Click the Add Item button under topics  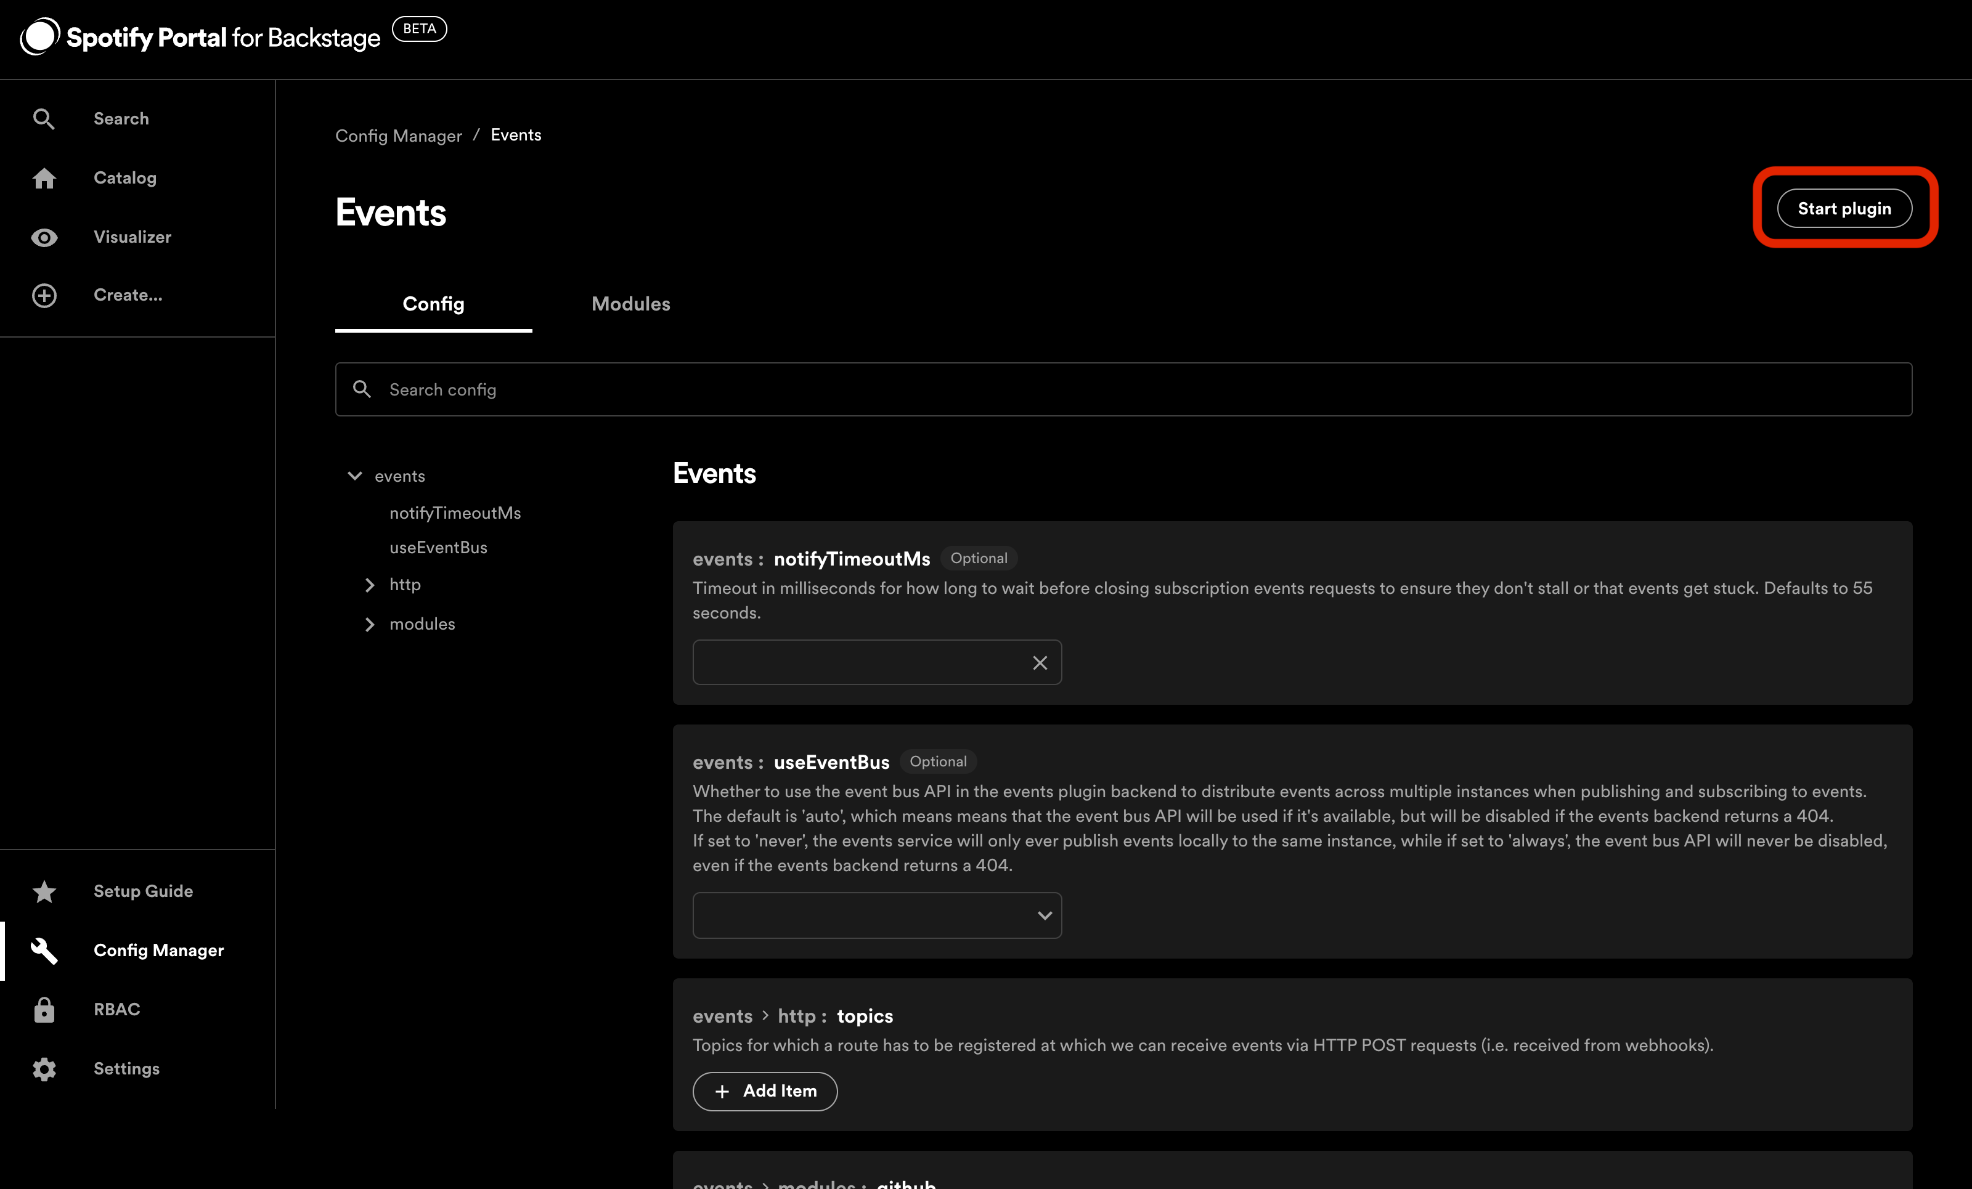coord(765,1092)
